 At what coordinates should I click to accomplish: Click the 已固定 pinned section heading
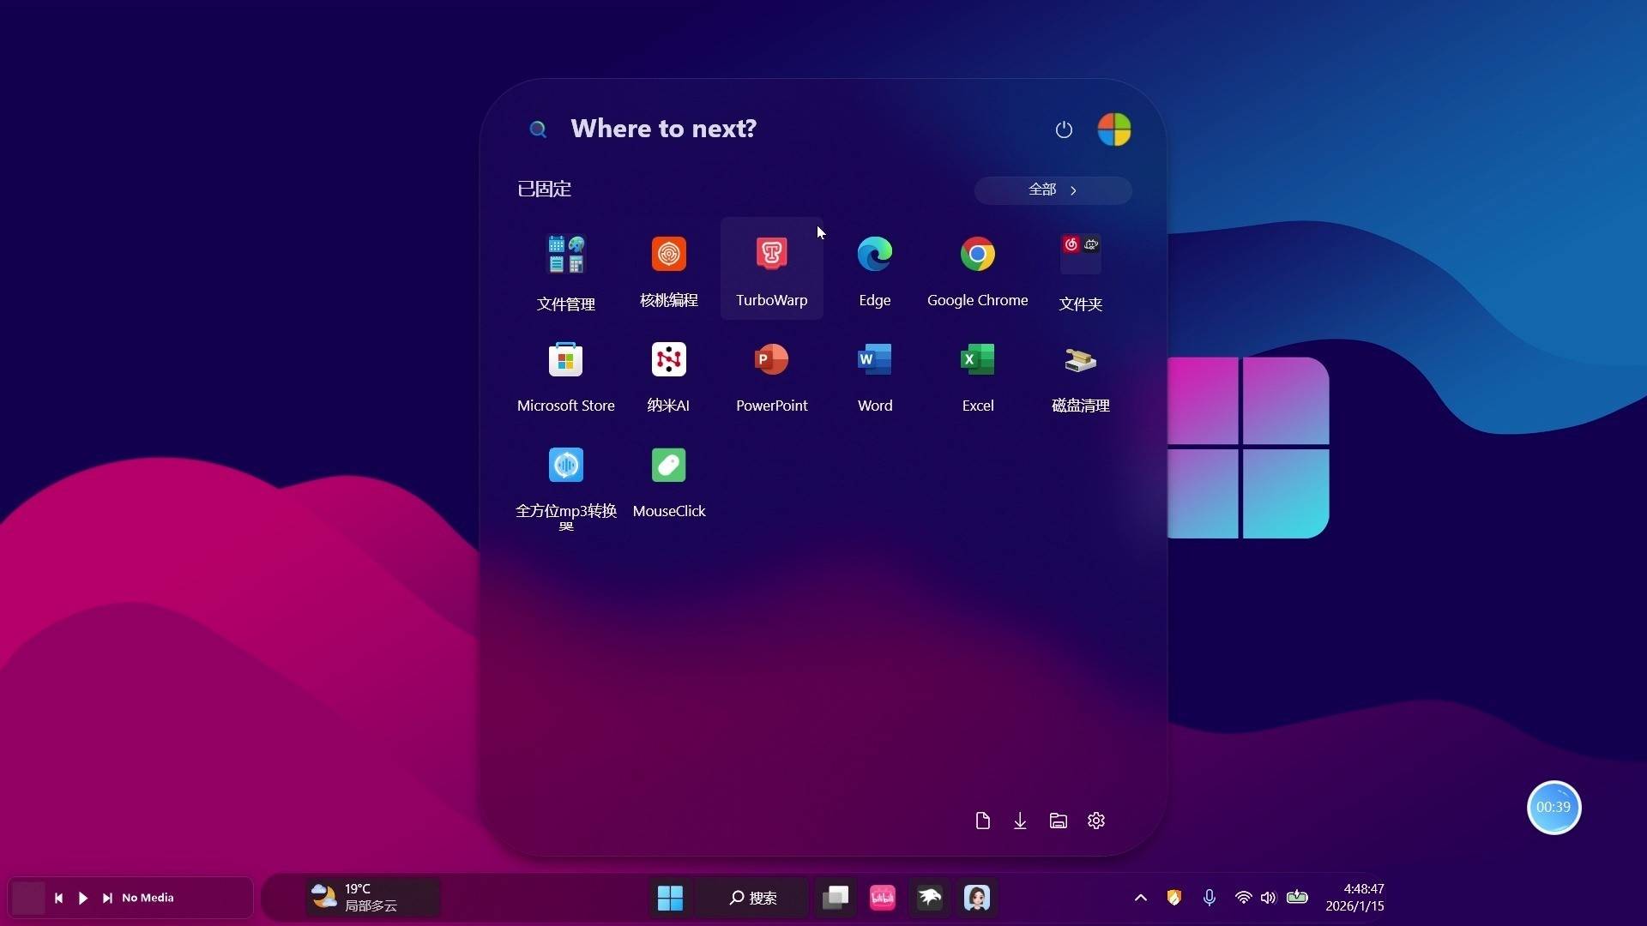point(544,189)
